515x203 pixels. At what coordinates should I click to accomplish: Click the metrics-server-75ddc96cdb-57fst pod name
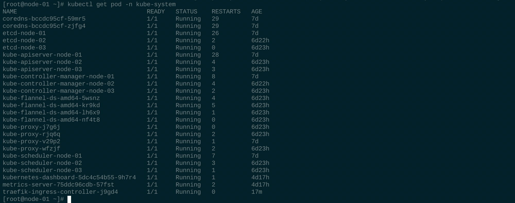(58, 185)
